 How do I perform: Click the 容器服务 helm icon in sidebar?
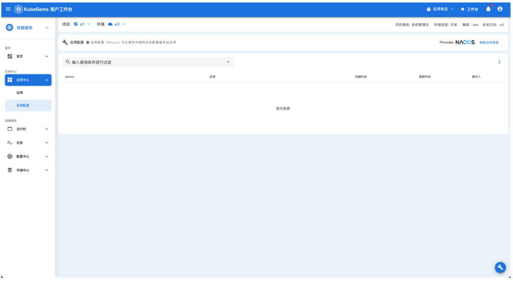click(9, 28)
